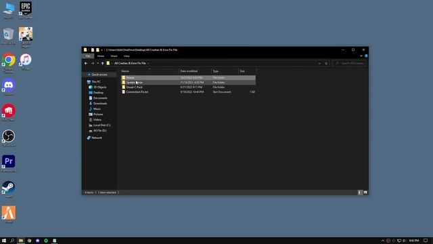The width and height of the screenshot is (433, 244).
Task: Open Quick Access Toolbar customize dropdown
Action: (x=101, y=50)
